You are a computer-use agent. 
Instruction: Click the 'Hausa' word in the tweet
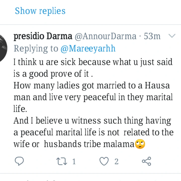coord(157,85)
